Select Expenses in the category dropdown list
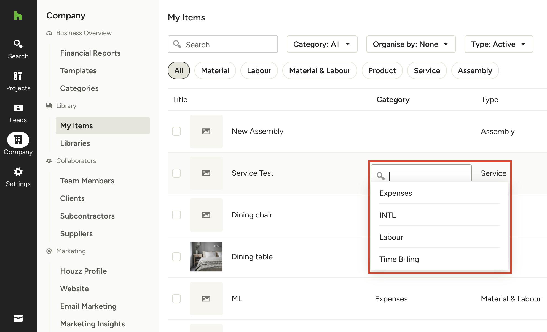This screenshot has height=332, width=547. [396, 193]
